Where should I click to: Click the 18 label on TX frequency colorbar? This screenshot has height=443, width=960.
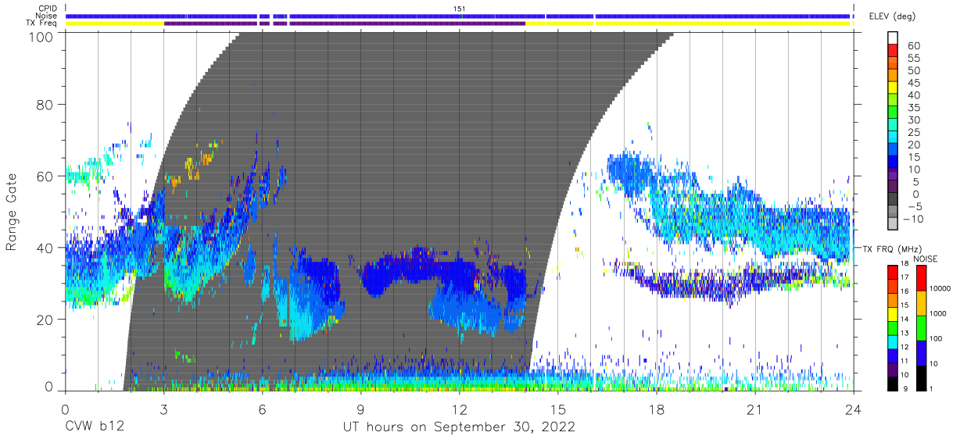(x=904, y=264)
